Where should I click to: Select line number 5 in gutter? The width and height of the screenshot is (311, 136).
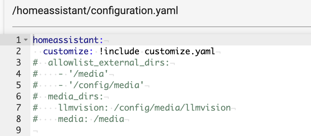pos(18,85)
